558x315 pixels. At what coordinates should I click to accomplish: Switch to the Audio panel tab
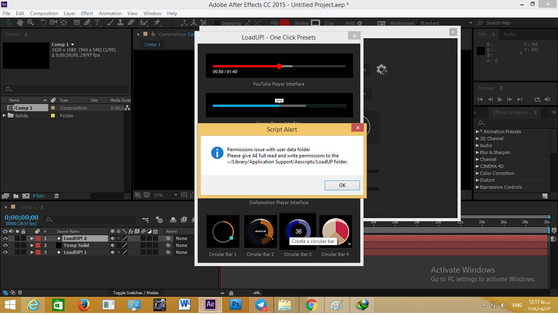(510, 34)
